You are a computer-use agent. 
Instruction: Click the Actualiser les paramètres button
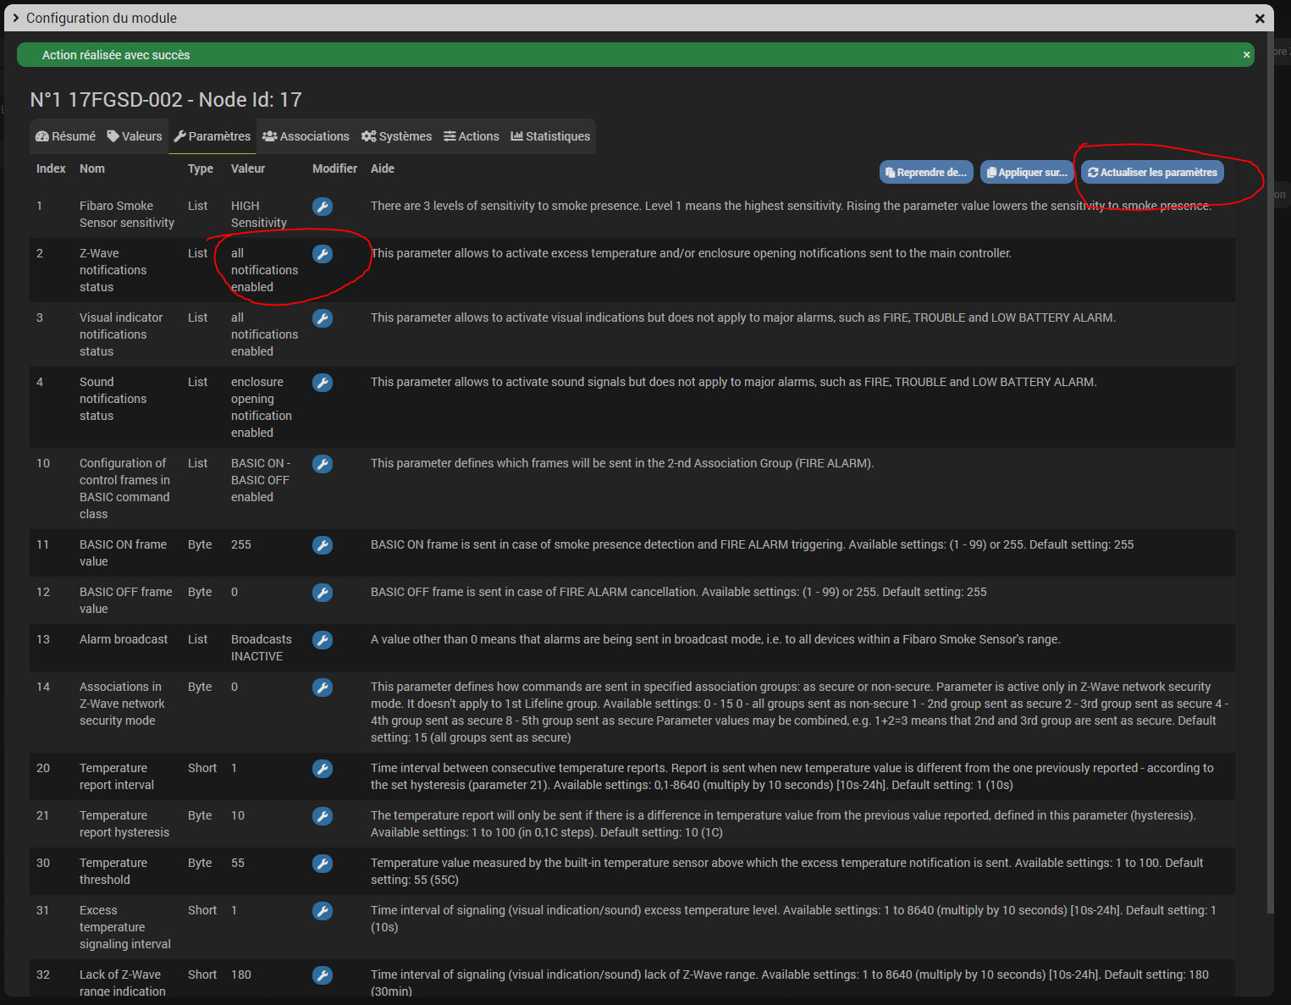point(1152,172)
